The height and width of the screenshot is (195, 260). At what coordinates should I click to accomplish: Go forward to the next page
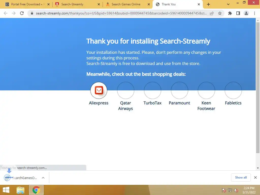(x=14, y=13)
